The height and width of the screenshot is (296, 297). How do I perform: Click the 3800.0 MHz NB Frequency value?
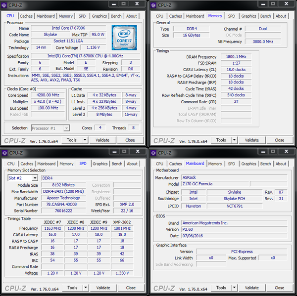[x=263, y=42]
